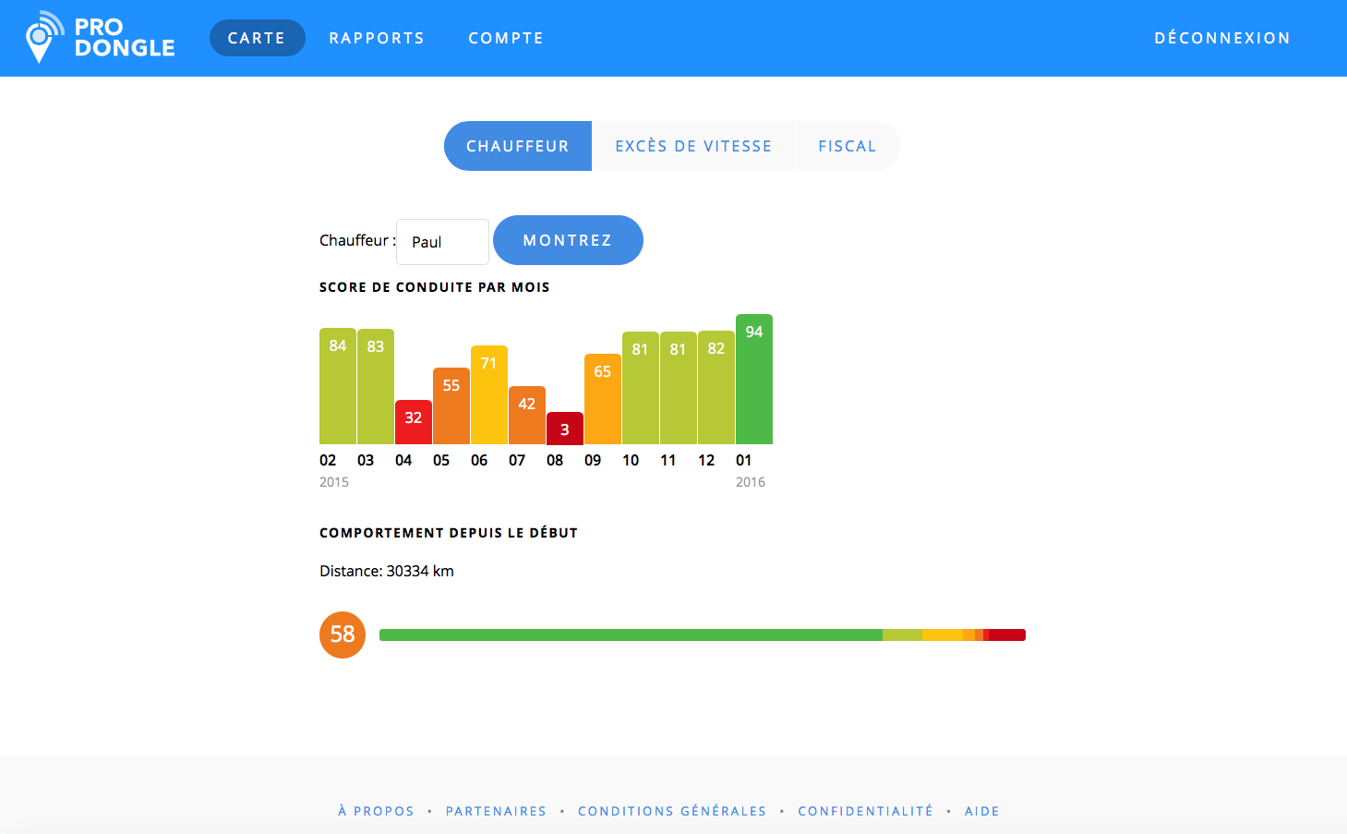Switch to the Fiscal tab

847,146
